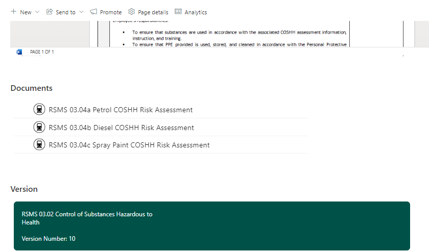Click the embedded Word document preview

[x=220, y=34]
